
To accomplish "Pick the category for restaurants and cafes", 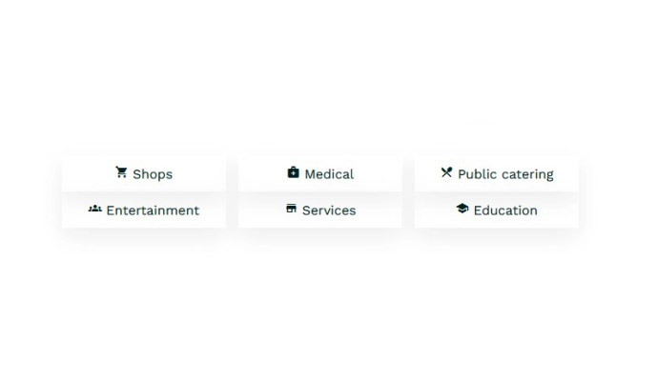I will point(497,174).
